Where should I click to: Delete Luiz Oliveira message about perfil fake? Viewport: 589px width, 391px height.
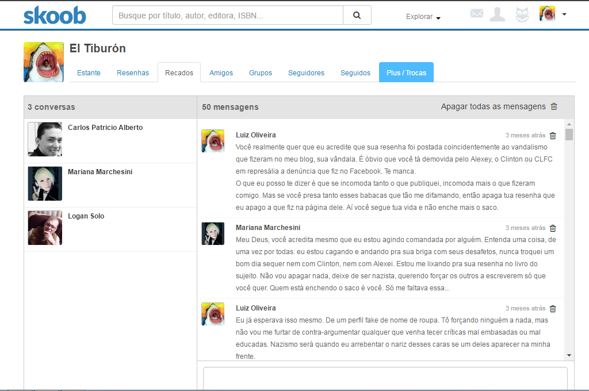click(x=553, y=309)
